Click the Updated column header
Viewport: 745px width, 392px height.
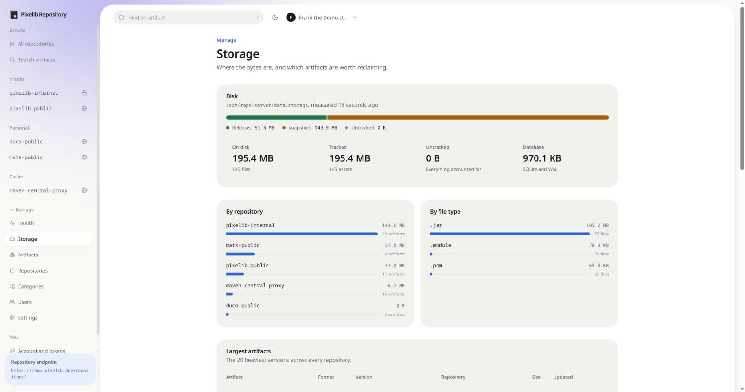tap(563, 377)
